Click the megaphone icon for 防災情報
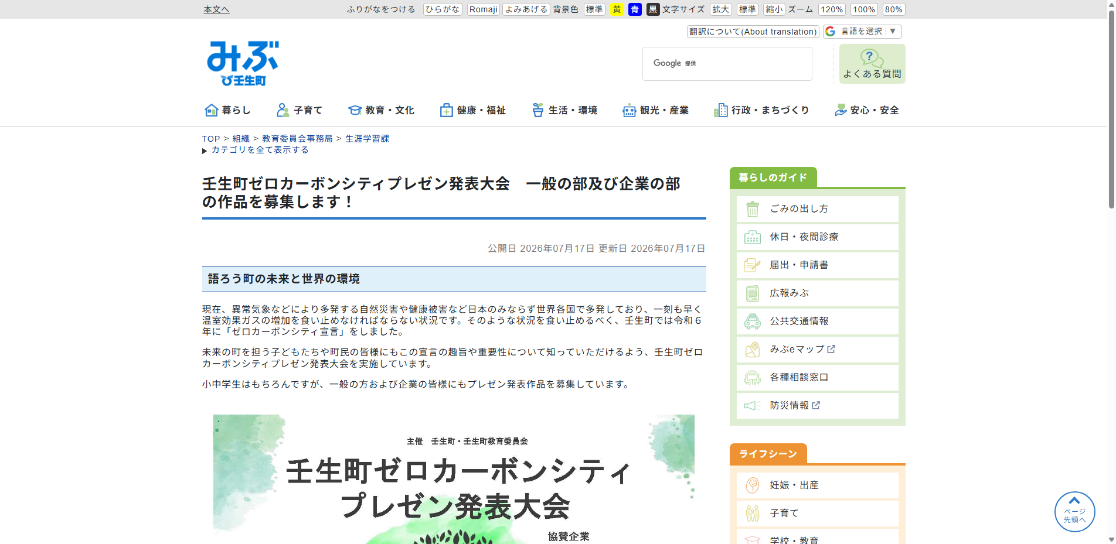Screen dimensions: 1116x544 click(x=753, y=405)
